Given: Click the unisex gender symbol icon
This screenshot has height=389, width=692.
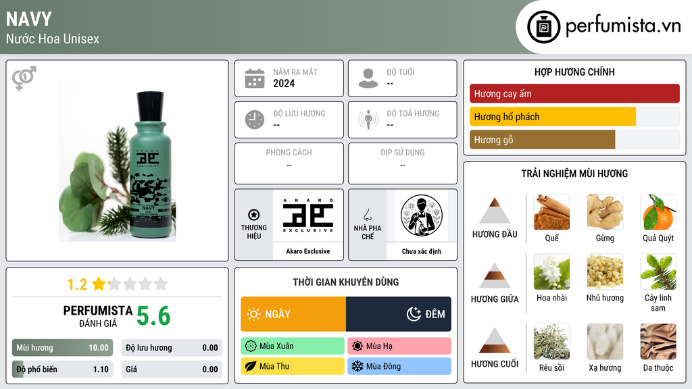Looking at the screenshot, I should 24,78.
